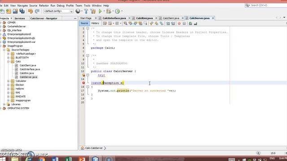
Task: Minimize the Projects panel group
Action: pos(75,18)
